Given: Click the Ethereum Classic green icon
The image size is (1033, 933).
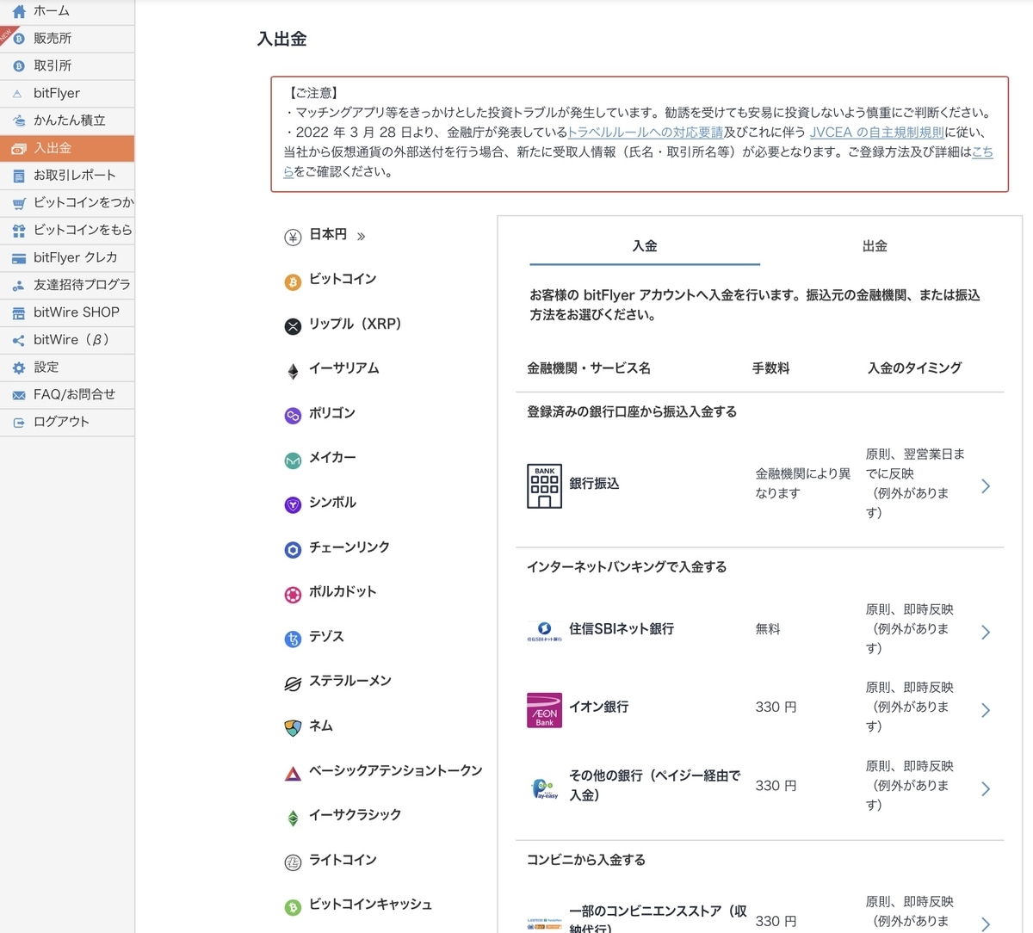Looking at the screenshot, I should pos(293,818).
